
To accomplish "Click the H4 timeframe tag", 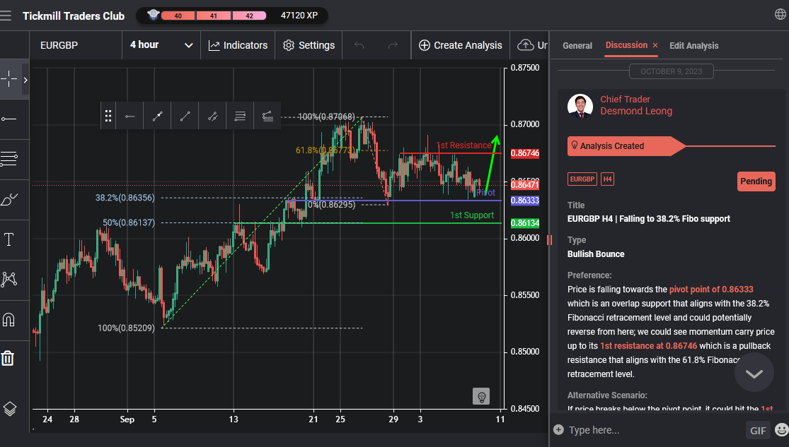I will coord(607,179).
